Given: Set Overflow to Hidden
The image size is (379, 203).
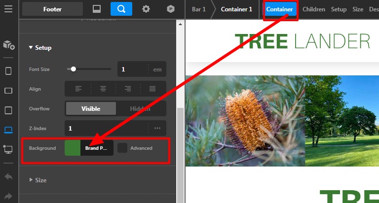Looking at the screenshot, I should coord(141,109).
